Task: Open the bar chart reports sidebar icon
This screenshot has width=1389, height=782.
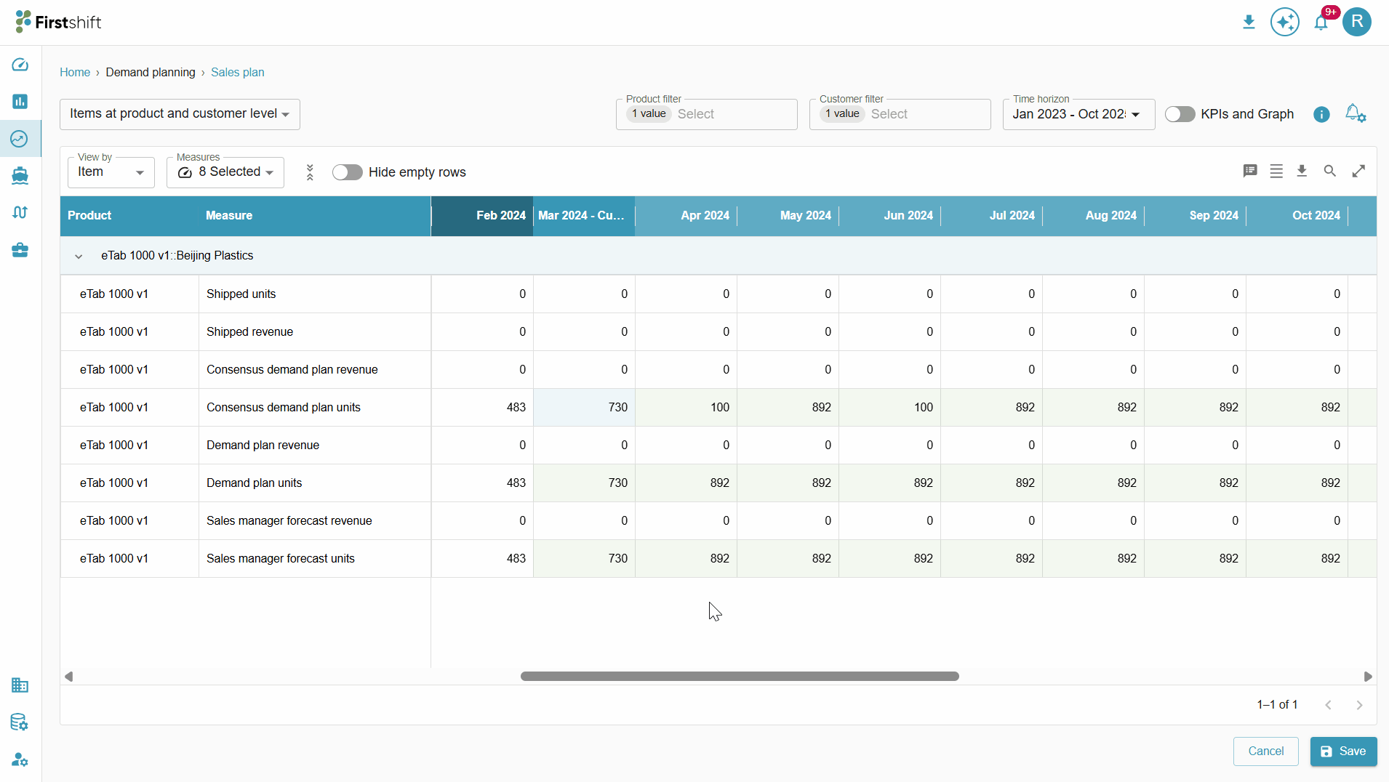Action: click(20, 102)
